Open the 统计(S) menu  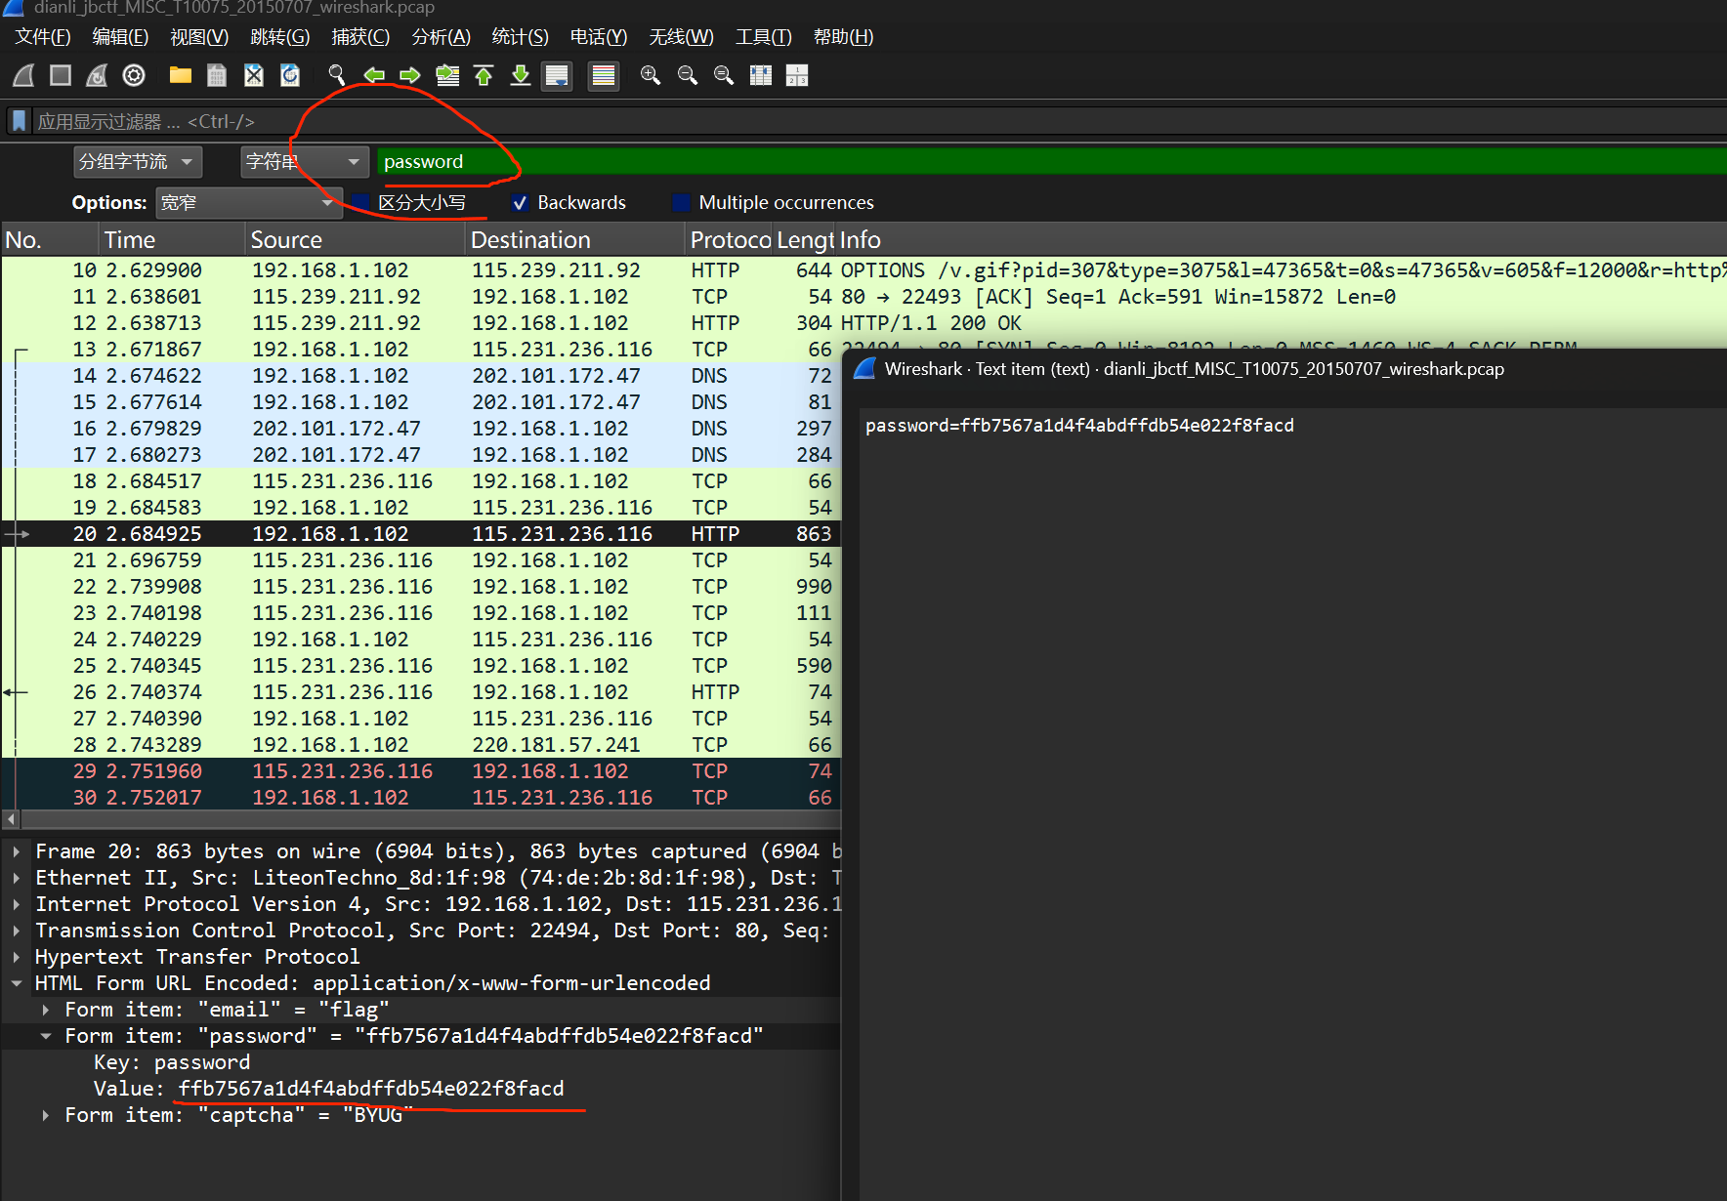pyautogui.click(x=520, y=37)
